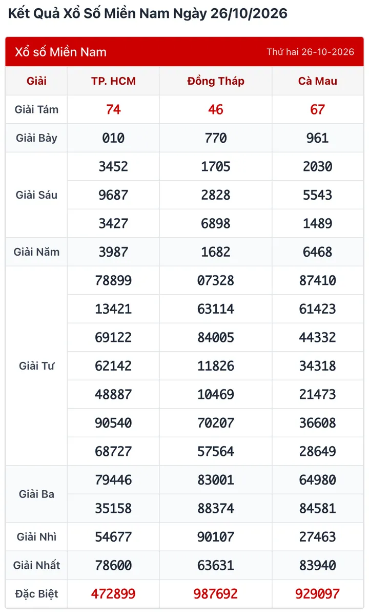
Task: Select the Đặc Biệt row label
Action: tap(37, 594)
